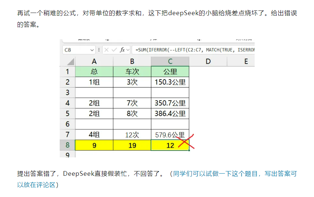Screen dimensions: 314x197
Task: Select column A header
Action: [x=94, y=61]
